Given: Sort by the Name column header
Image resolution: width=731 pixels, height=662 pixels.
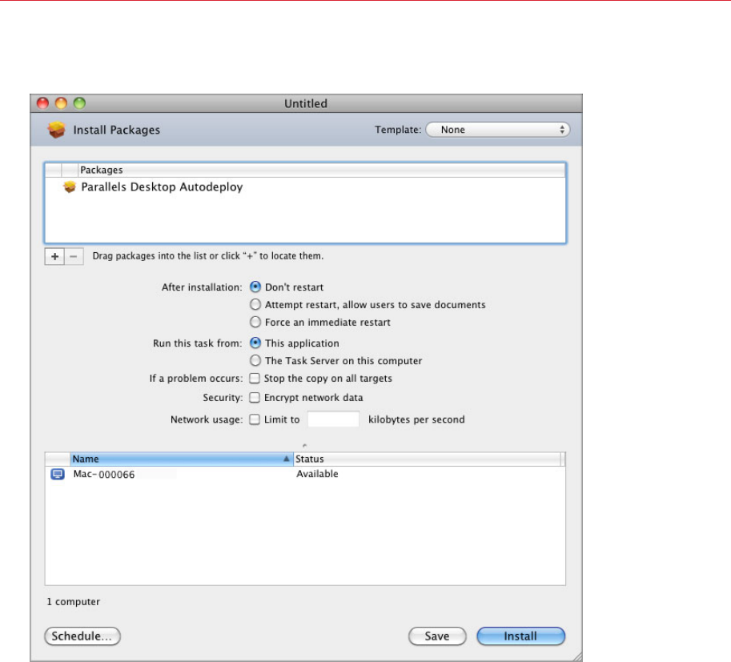Looking at the screenshot, I should 182,459.
